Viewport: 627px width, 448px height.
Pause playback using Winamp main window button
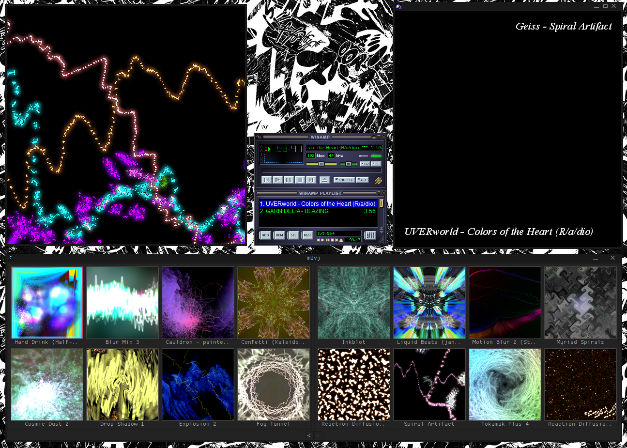(289, 180)
